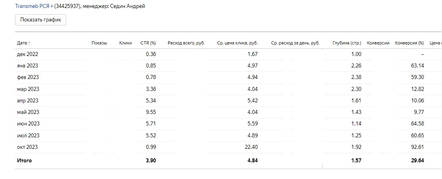The height and width of the screenshot is (179, 442).
Task: Click the CTR (%) column header
Action: (x=148, y=43)
